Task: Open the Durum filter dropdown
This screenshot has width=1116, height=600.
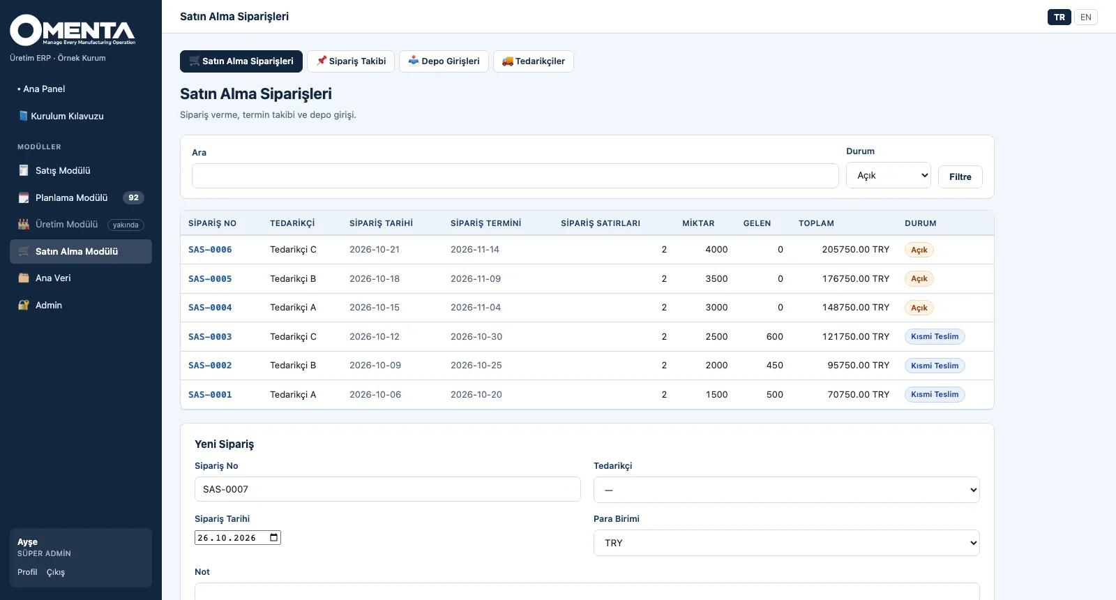Action: [x=889, y=175]
